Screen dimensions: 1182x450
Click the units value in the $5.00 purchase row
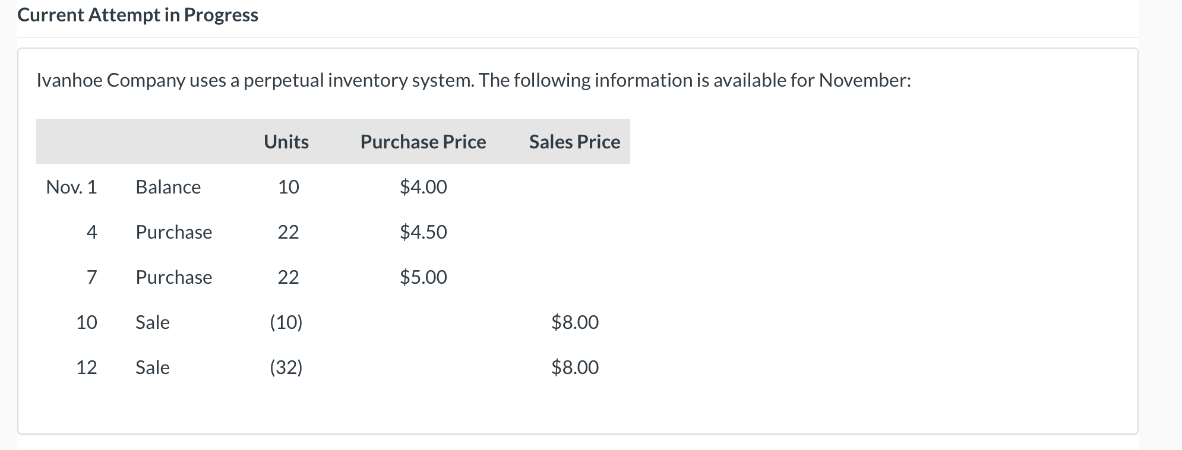(289, 277)
